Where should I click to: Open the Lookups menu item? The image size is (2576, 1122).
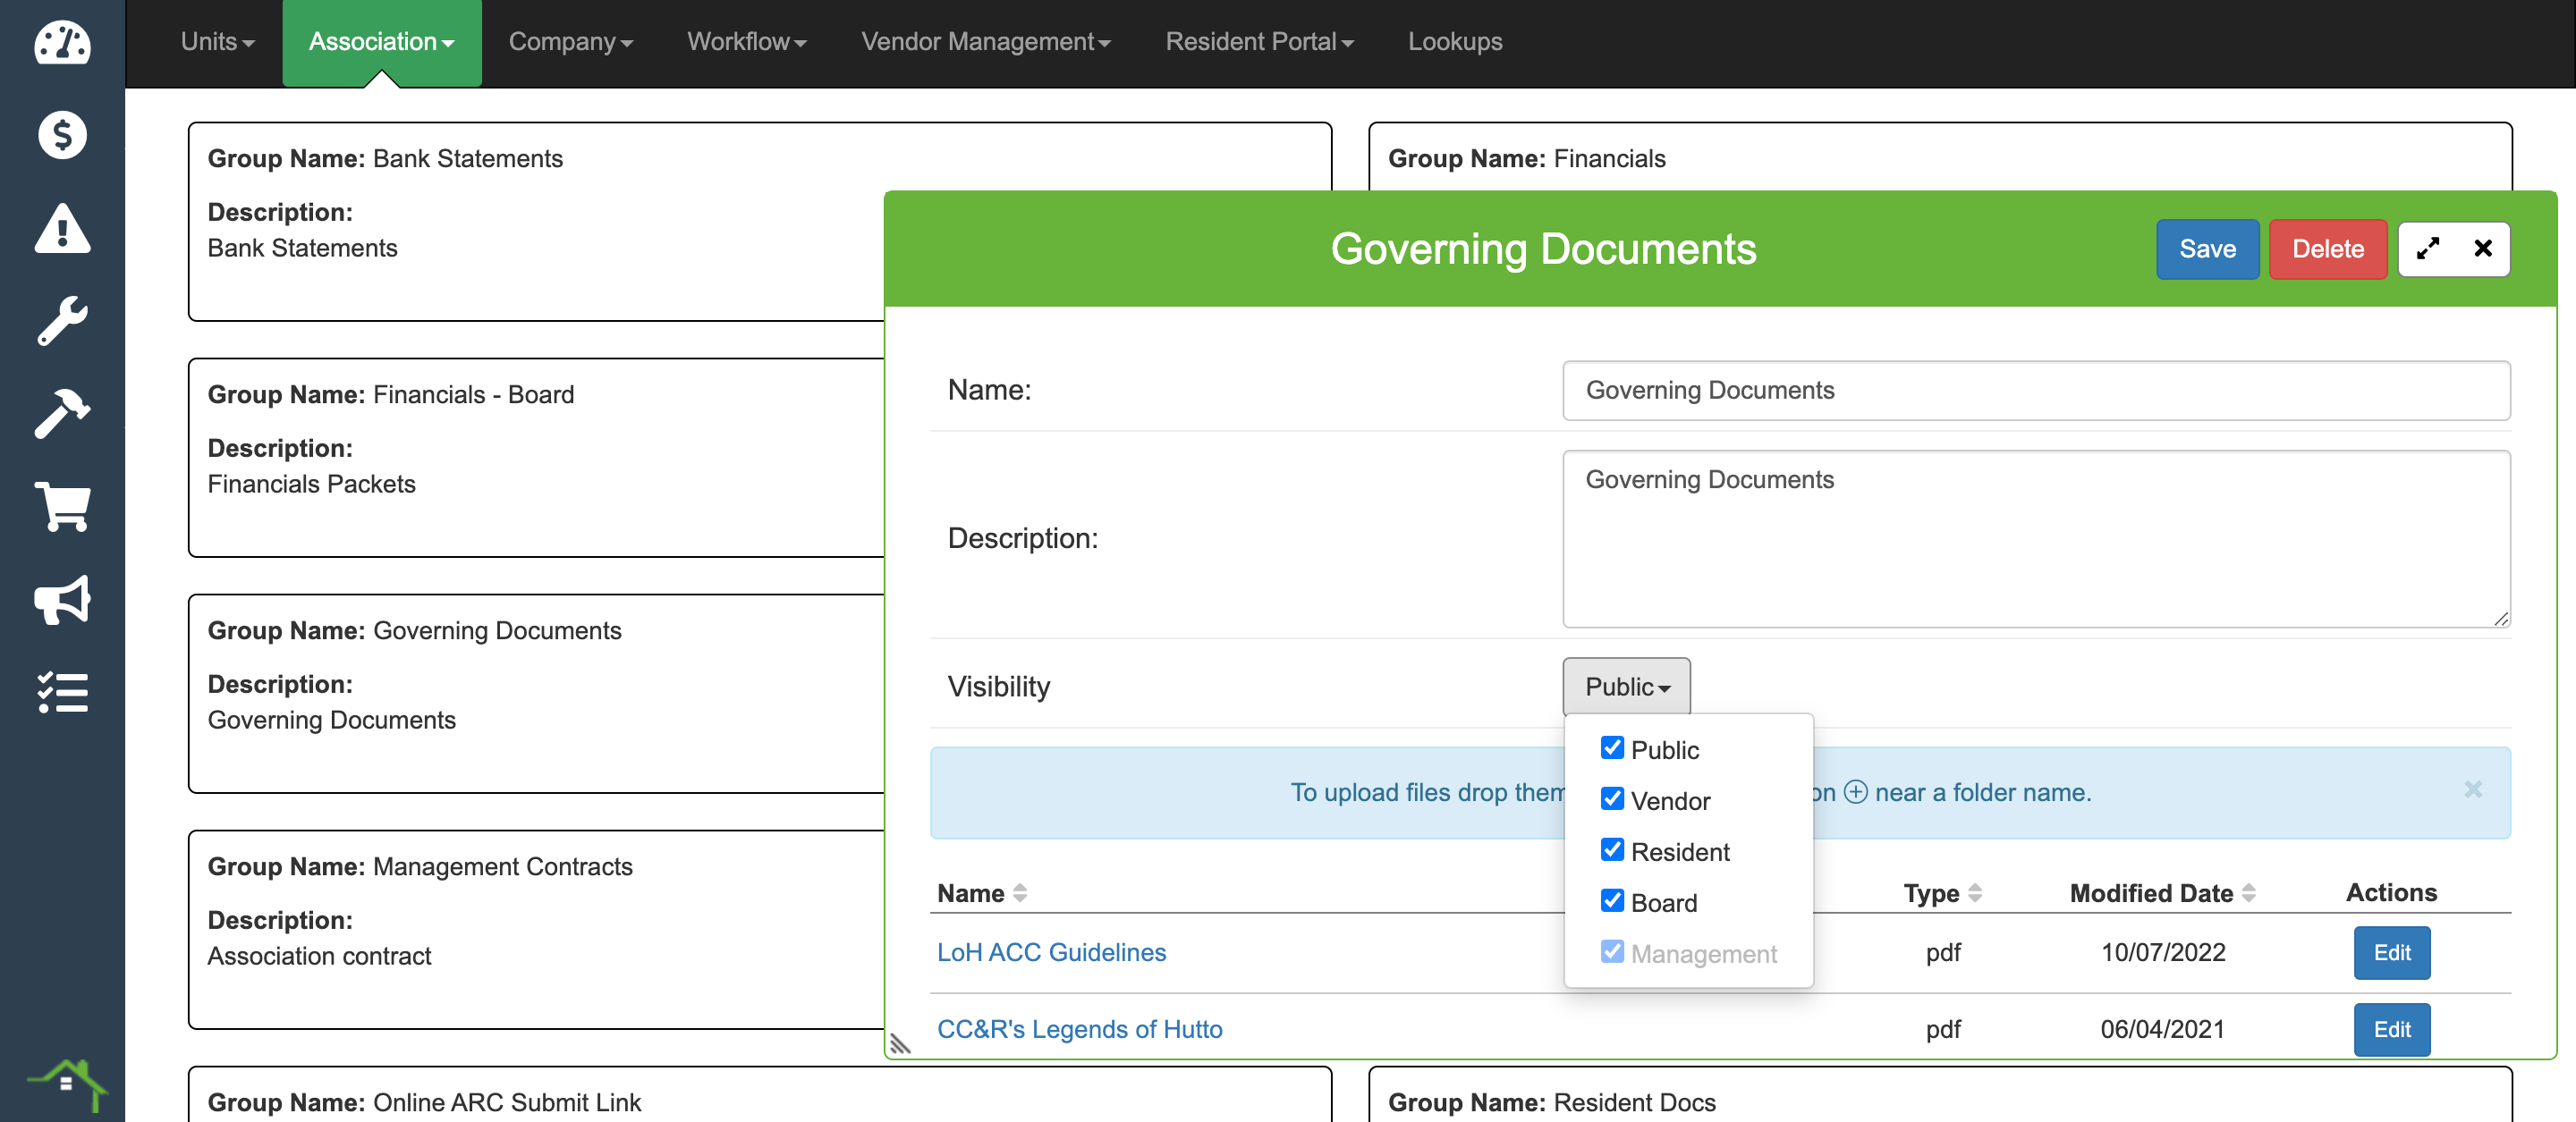click(x=1454, y=42)
